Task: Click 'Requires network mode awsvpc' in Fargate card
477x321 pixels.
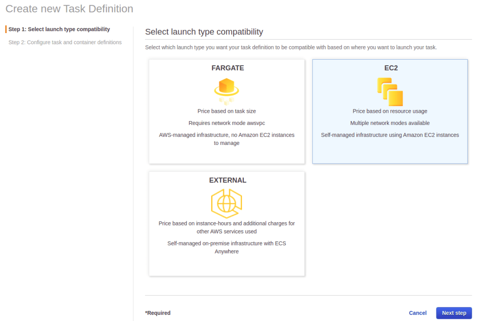Action: click(227, 123)
